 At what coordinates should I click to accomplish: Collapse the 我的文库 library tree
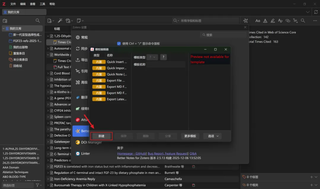point(4,28)
